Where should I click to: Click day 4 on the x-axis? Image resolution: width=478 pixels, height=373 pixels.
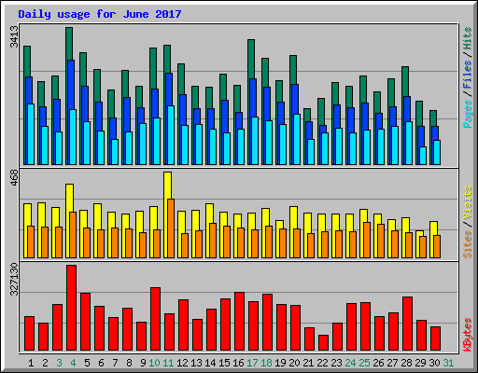click(73, 363)
